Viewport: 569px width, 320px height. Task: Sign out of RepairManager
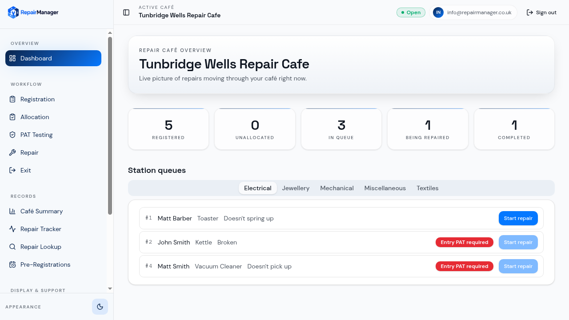coord(541,12)
